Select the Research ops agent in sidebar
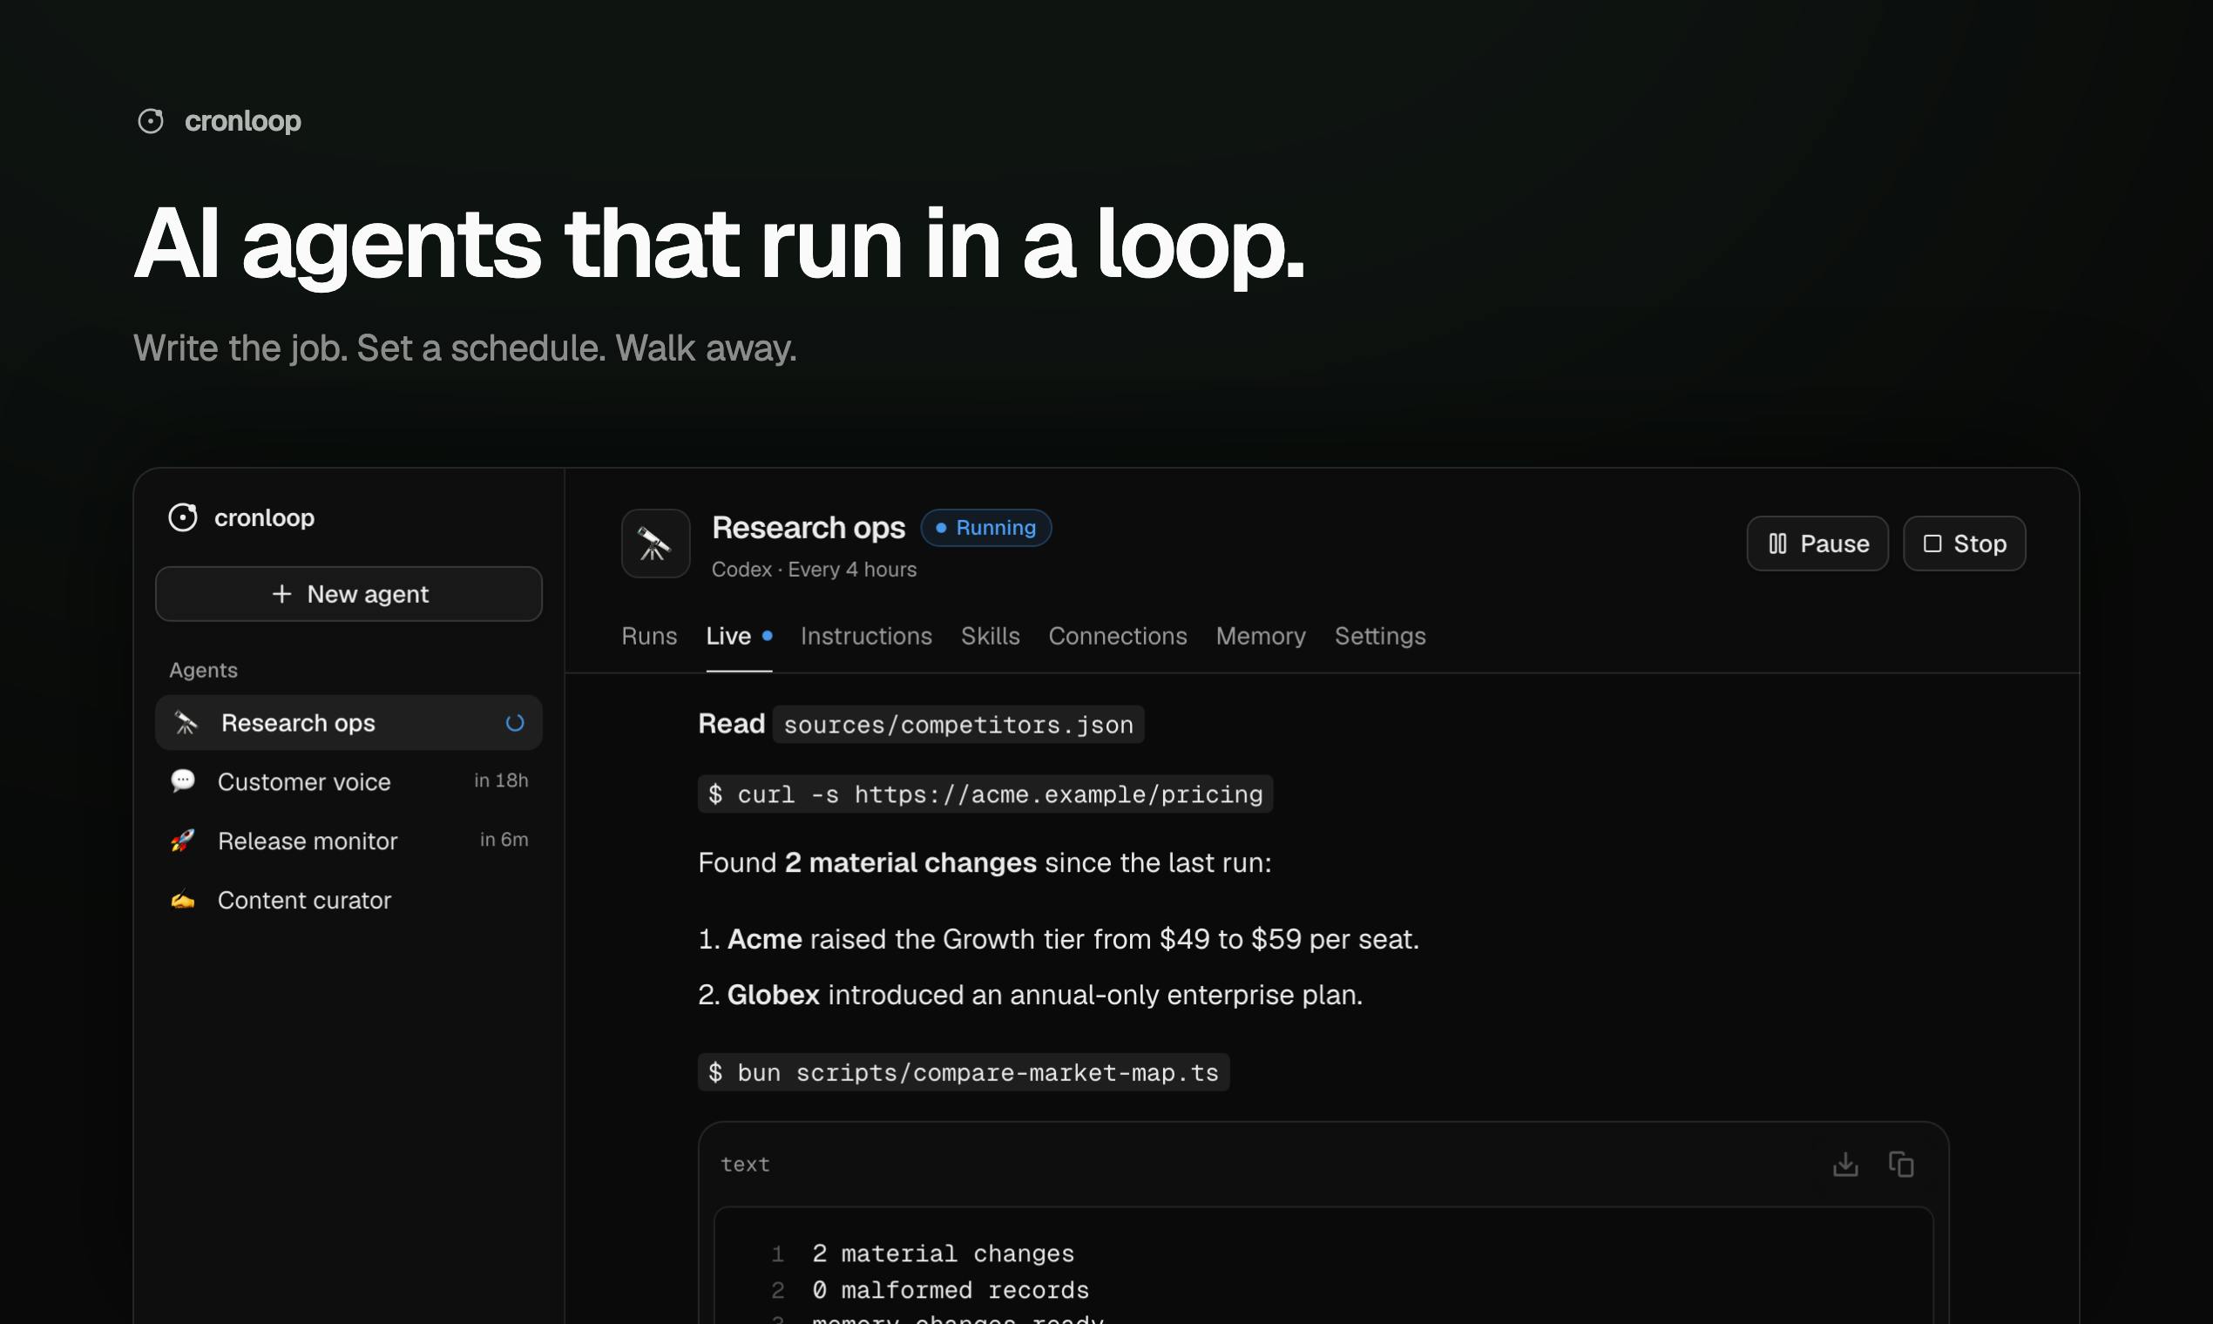2213x1324 pixels. (349, 723)
